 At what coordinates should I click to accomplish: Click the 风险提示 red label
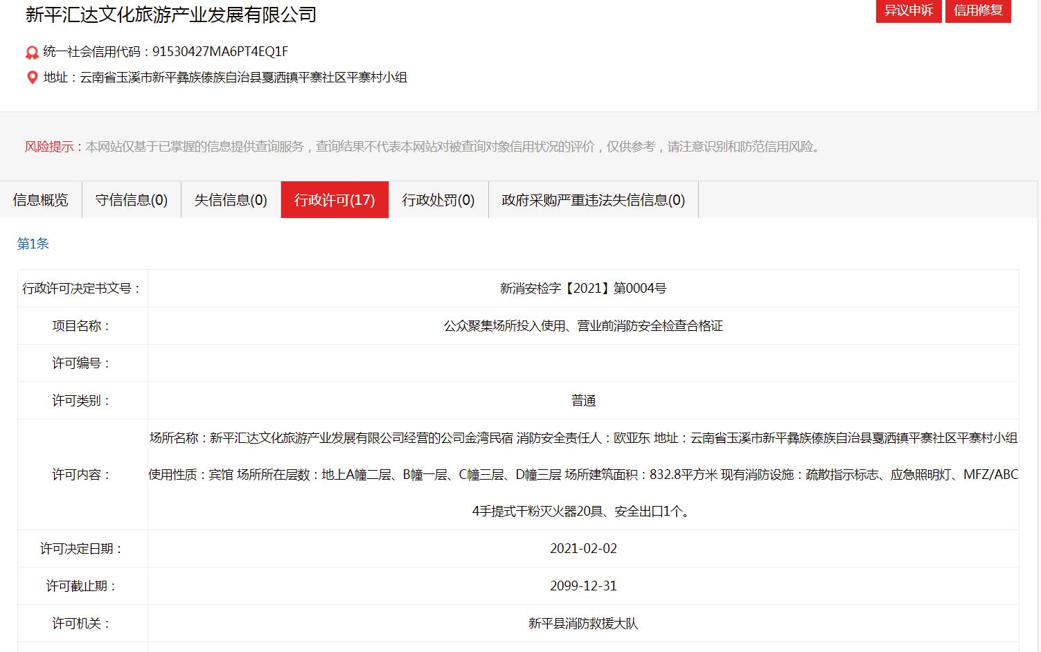click(49, 147)
